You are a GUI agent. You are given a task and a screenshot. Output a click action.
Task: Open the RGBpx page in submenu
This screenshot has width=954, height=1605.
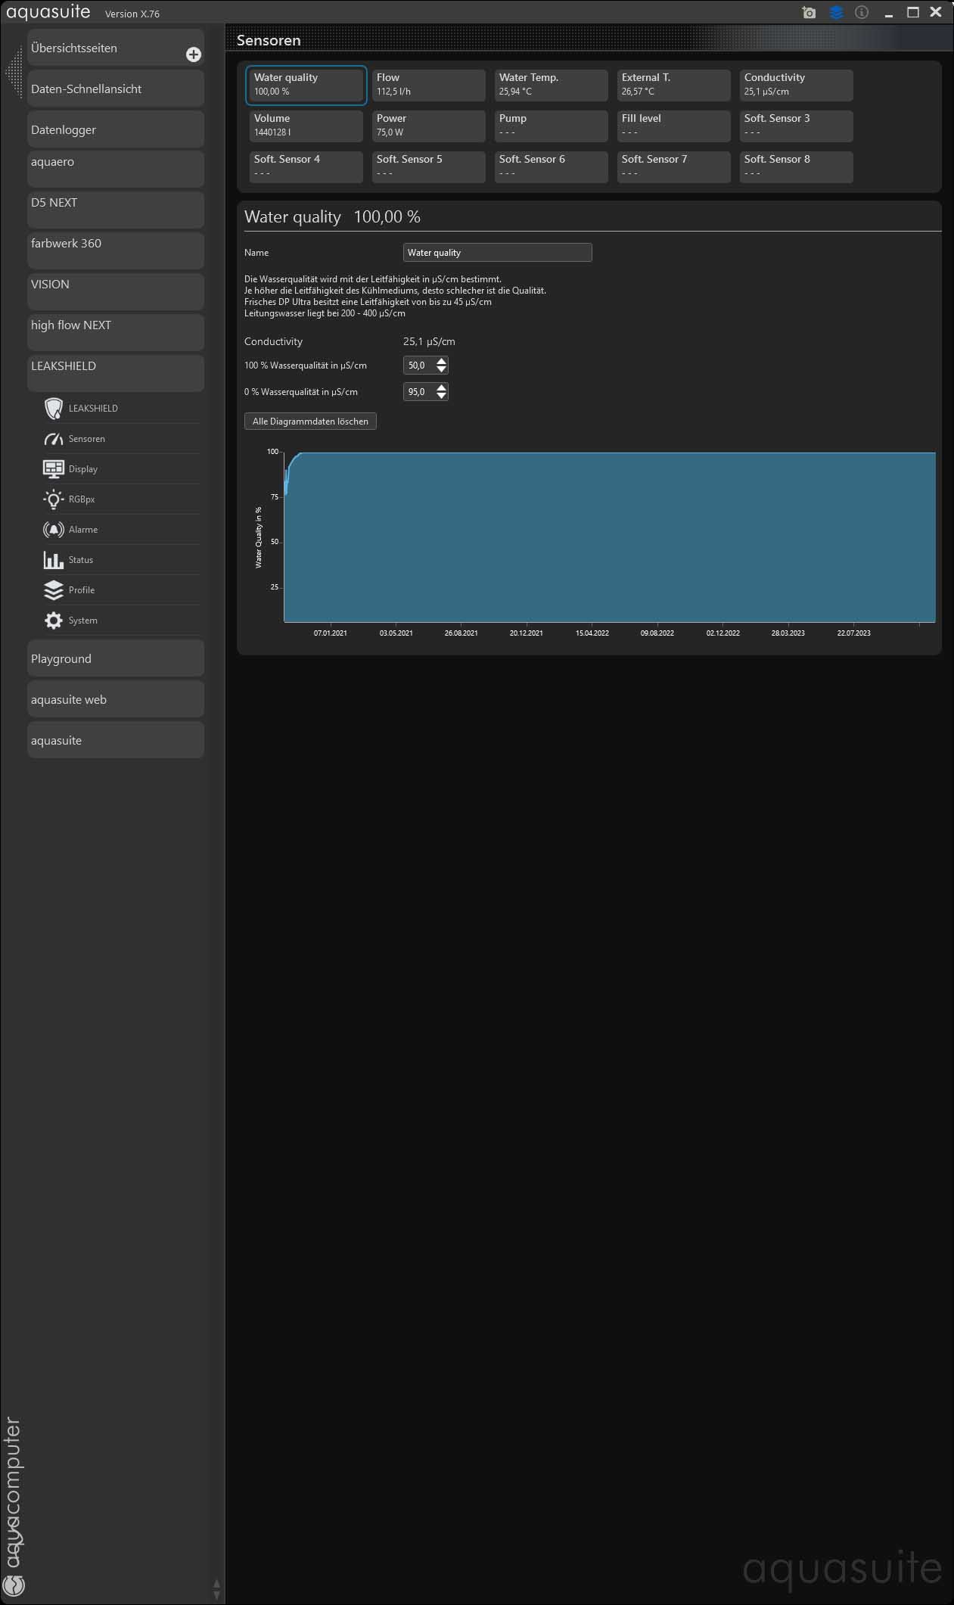coord(121,499)
